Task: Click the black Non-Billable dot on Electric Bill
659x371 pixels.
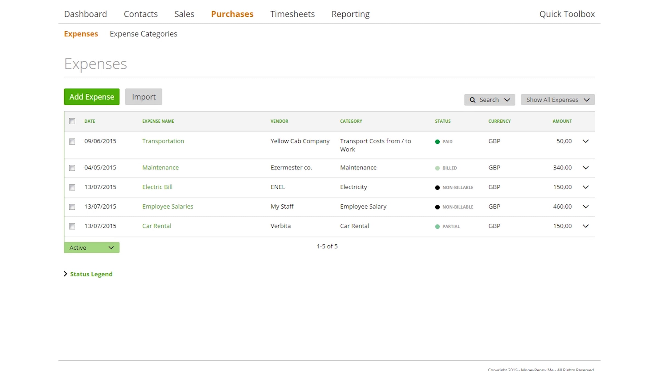Action: [x=437, y=188]
